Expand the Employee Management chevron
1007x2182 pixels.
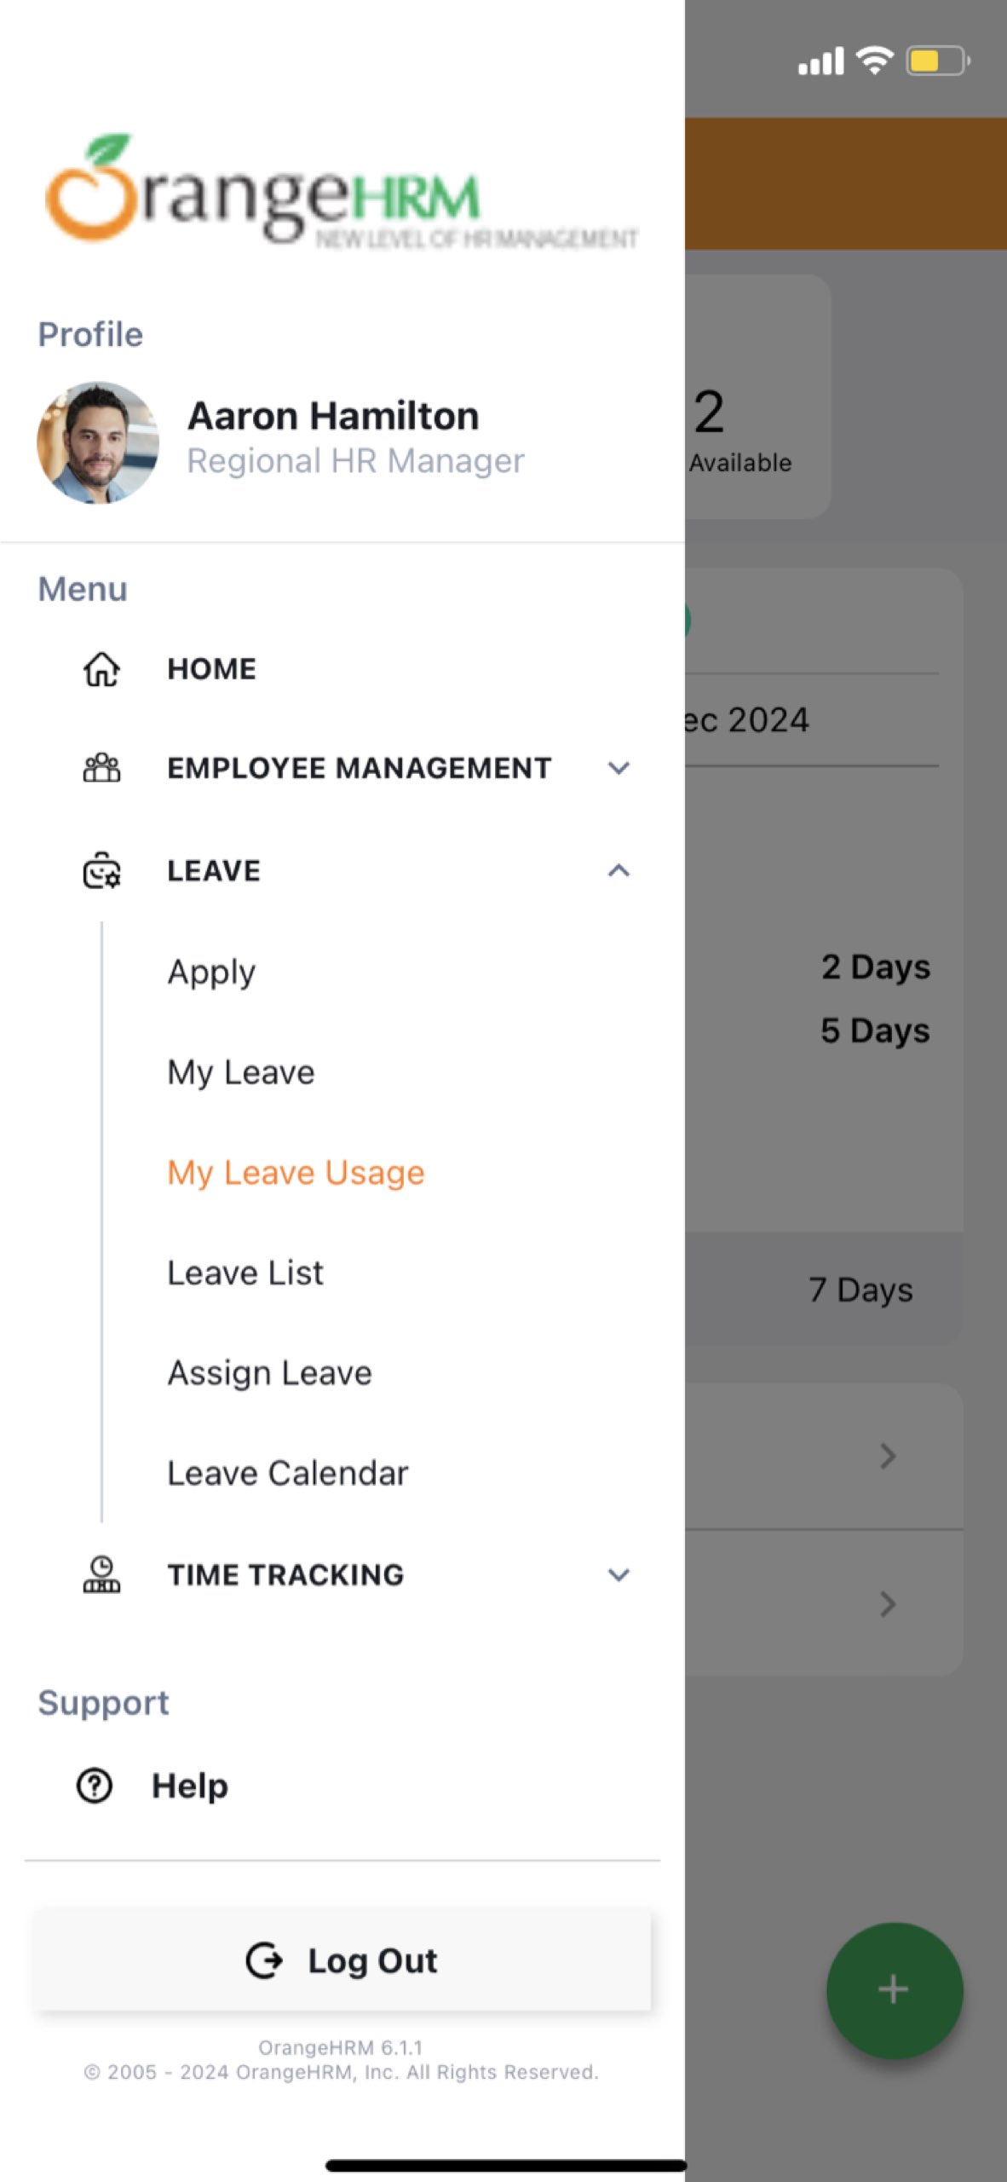pos(619,768)
